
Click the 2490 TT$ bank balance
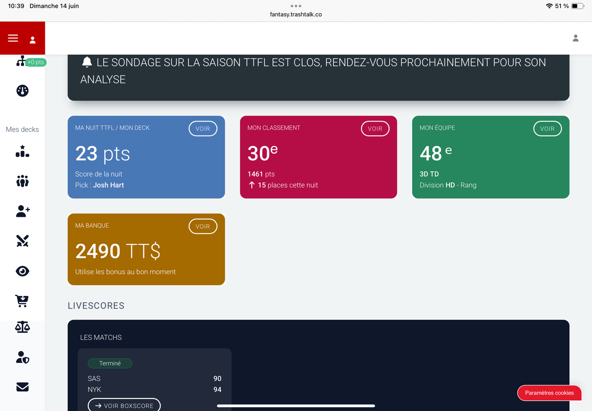(x=118, y=251)
